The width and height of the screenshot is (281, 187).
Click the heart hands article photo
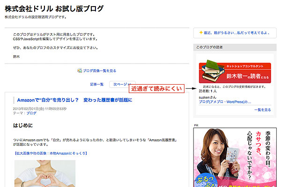tap(45, 173)
